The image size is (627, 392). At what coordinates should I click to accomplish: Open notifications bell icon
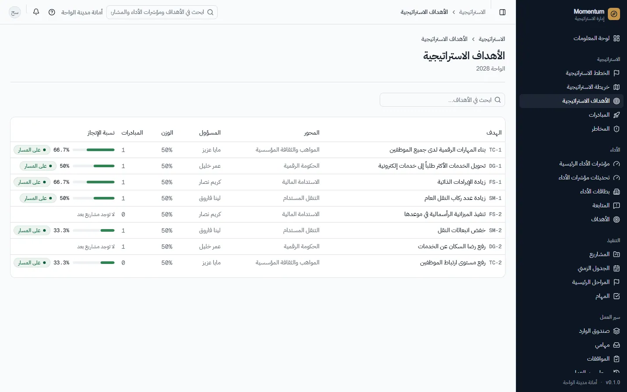tap(36, 12)
